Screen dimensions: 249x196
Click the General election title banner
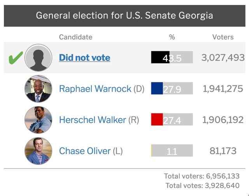(x=124, y=16)
